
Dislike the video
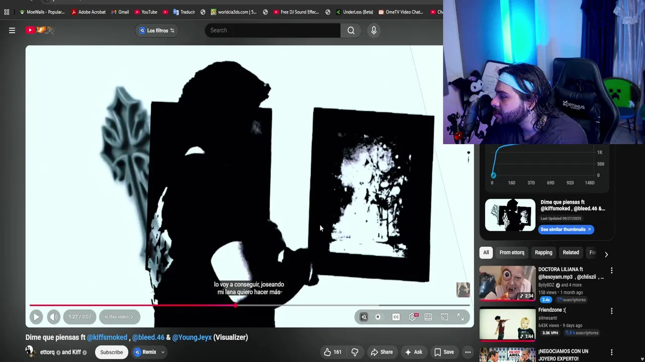[355, 352]
